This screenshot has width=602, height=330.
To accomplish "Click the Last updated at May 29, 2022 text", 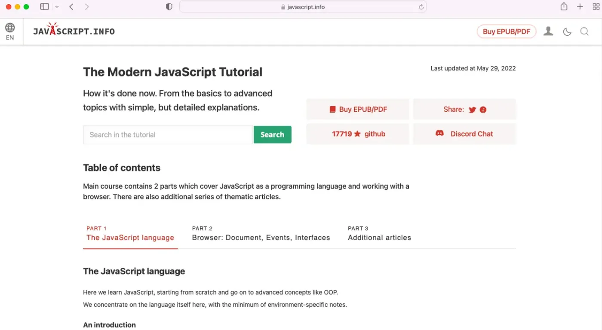I will tap(473, 68).
